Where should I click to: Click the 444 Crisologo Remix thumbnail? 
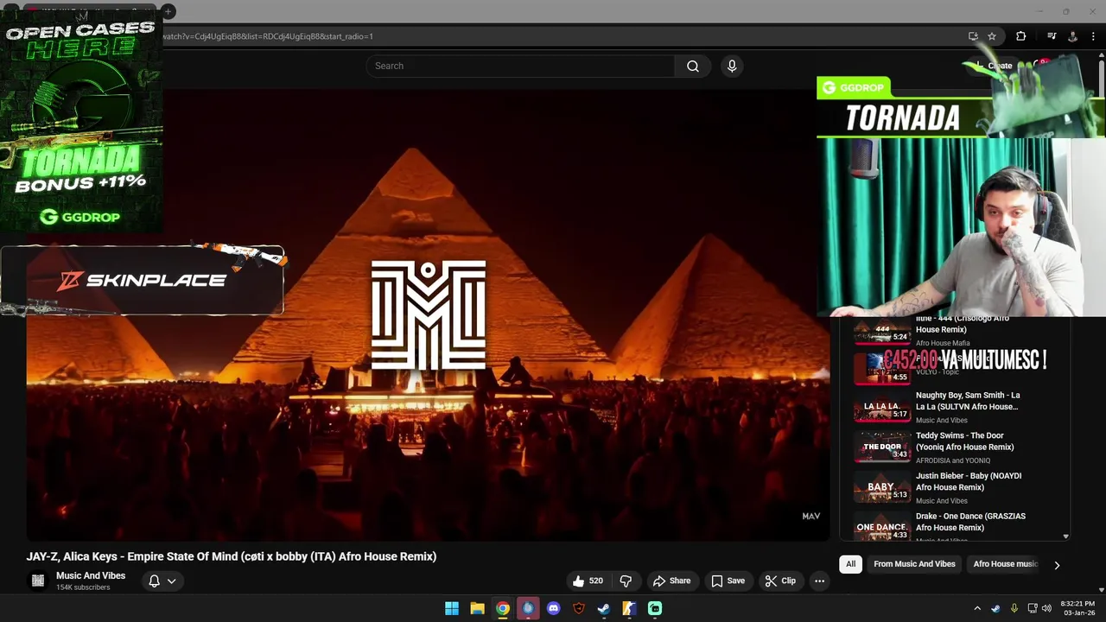[882, 331]
